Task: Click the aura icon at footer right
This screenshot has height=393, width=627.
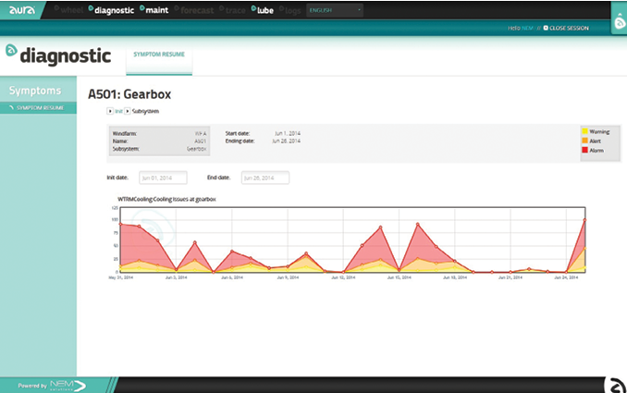Action: [618, 386]
